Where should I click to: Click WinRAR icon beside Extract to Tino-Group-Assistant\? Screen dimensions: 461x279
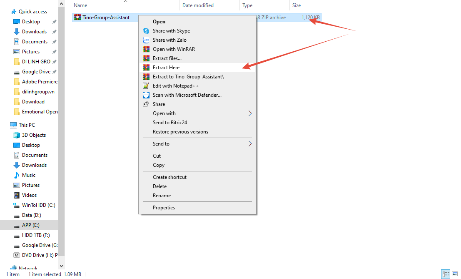[x=146, y=76]
